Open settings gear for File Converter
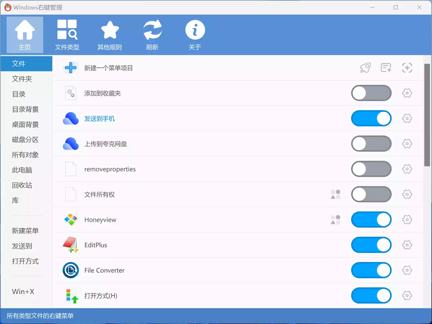 click(x=407, y=270)
